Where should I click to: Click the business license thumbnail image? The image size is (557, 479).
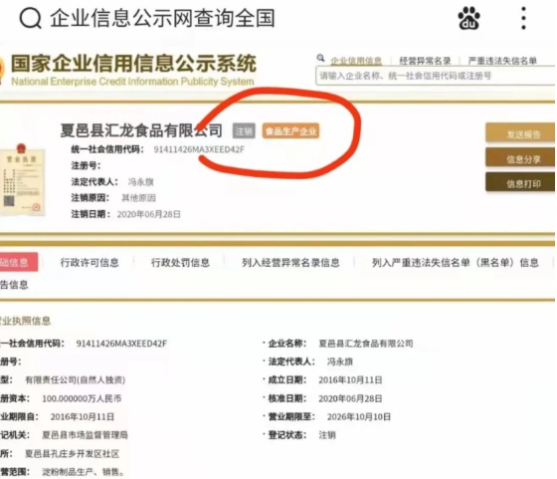tap(23, 179)
